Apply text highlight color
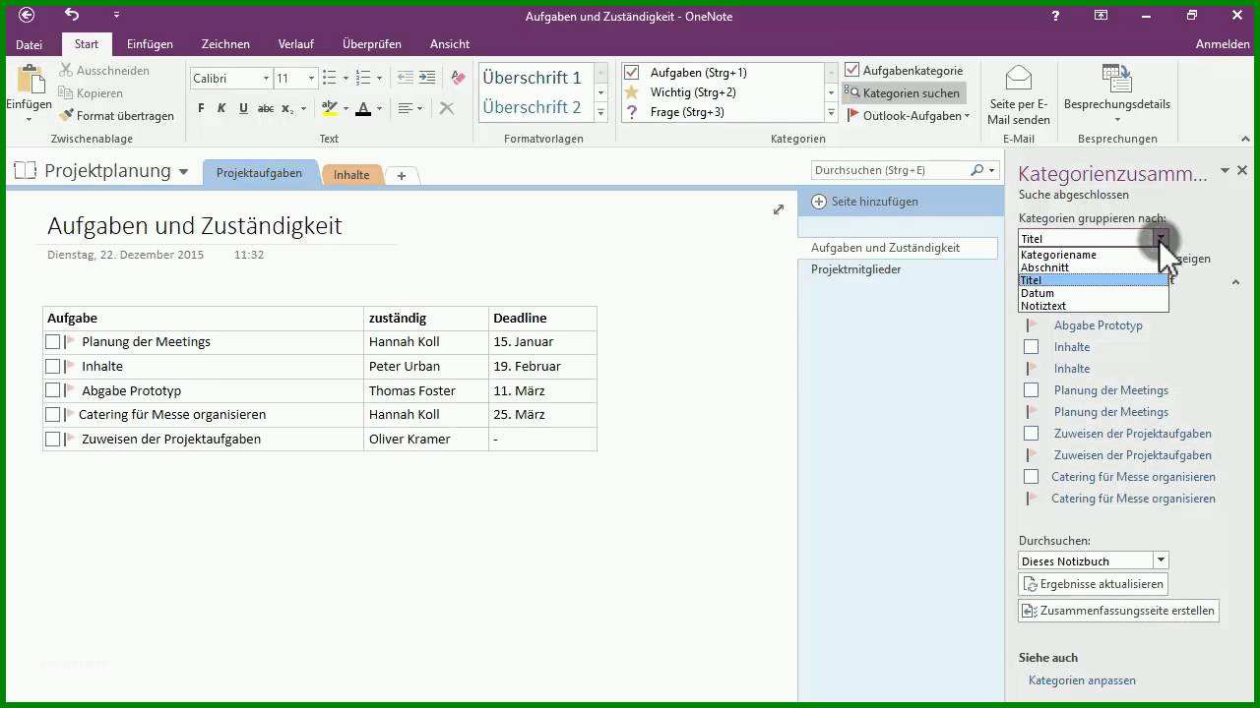 pos(330,108)
